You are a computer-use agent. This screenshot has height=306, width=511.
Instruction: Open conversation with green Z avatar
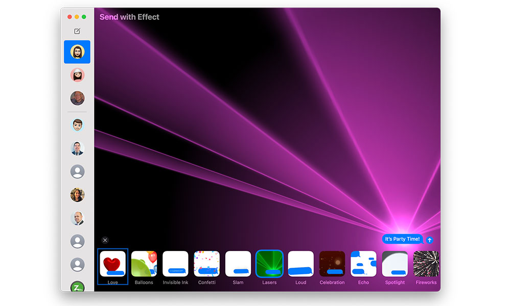coord(77,286)
